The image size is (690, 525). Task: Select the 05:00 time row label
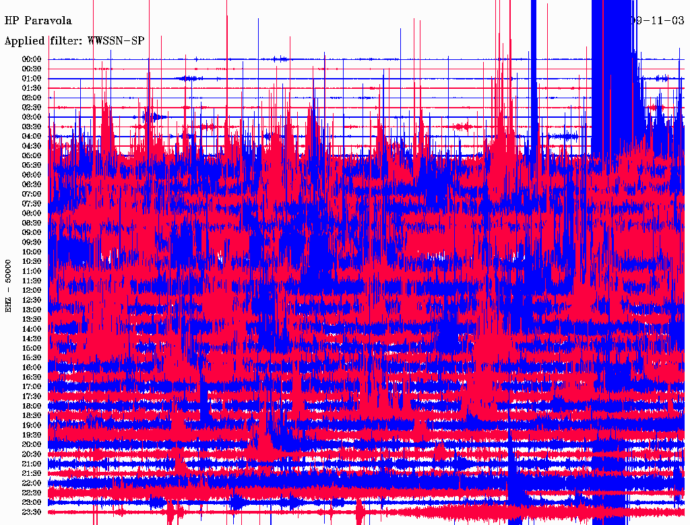[x=32, y=155]
